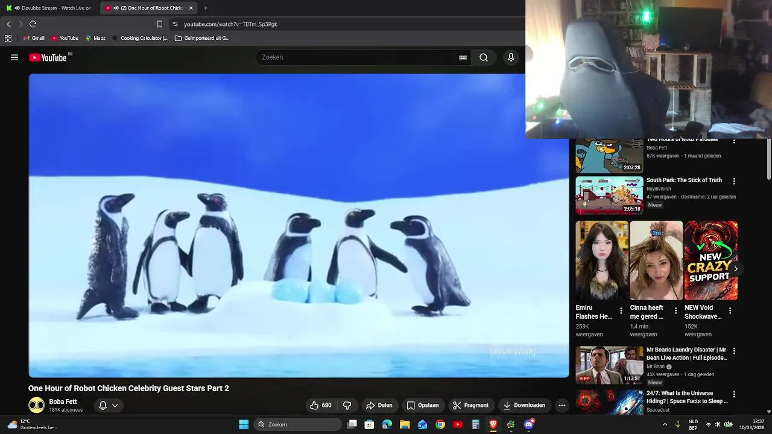Open Discord from the taskbar
772x434 pixels.
[x=529, y=424]
